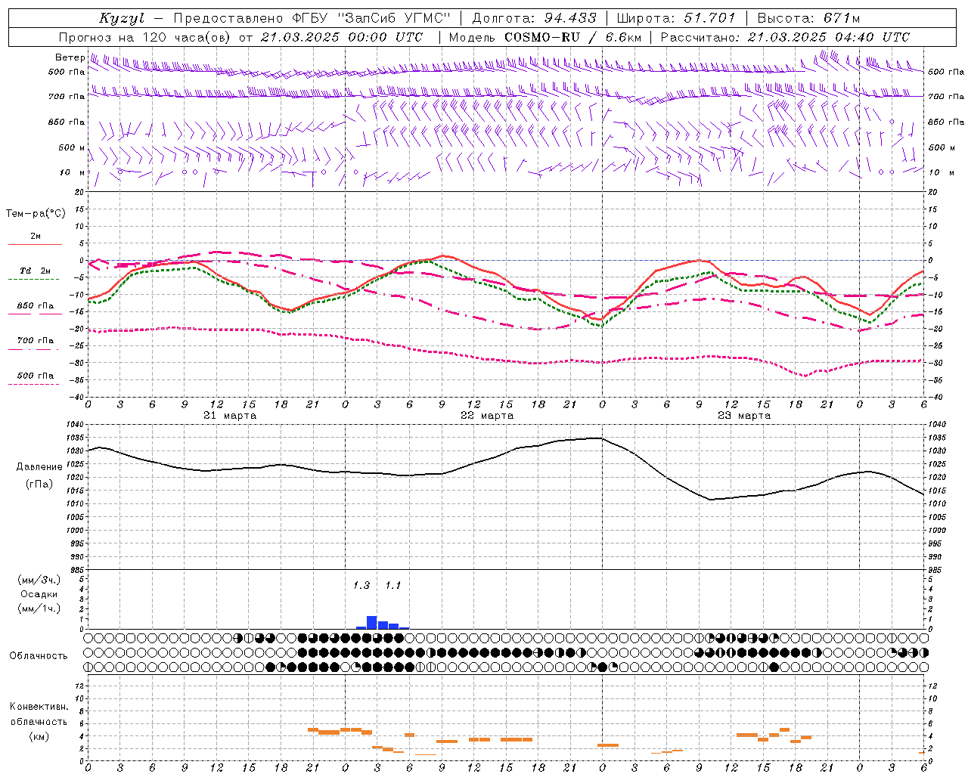Click the Осадки precipitation label

click(39, 594)
